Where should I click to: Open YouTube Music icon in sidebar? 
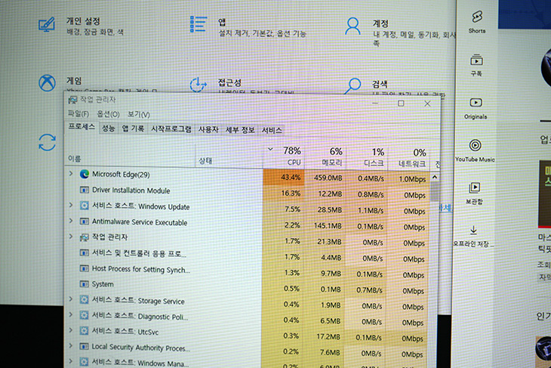pyautogui.click(x=475, y=145)
